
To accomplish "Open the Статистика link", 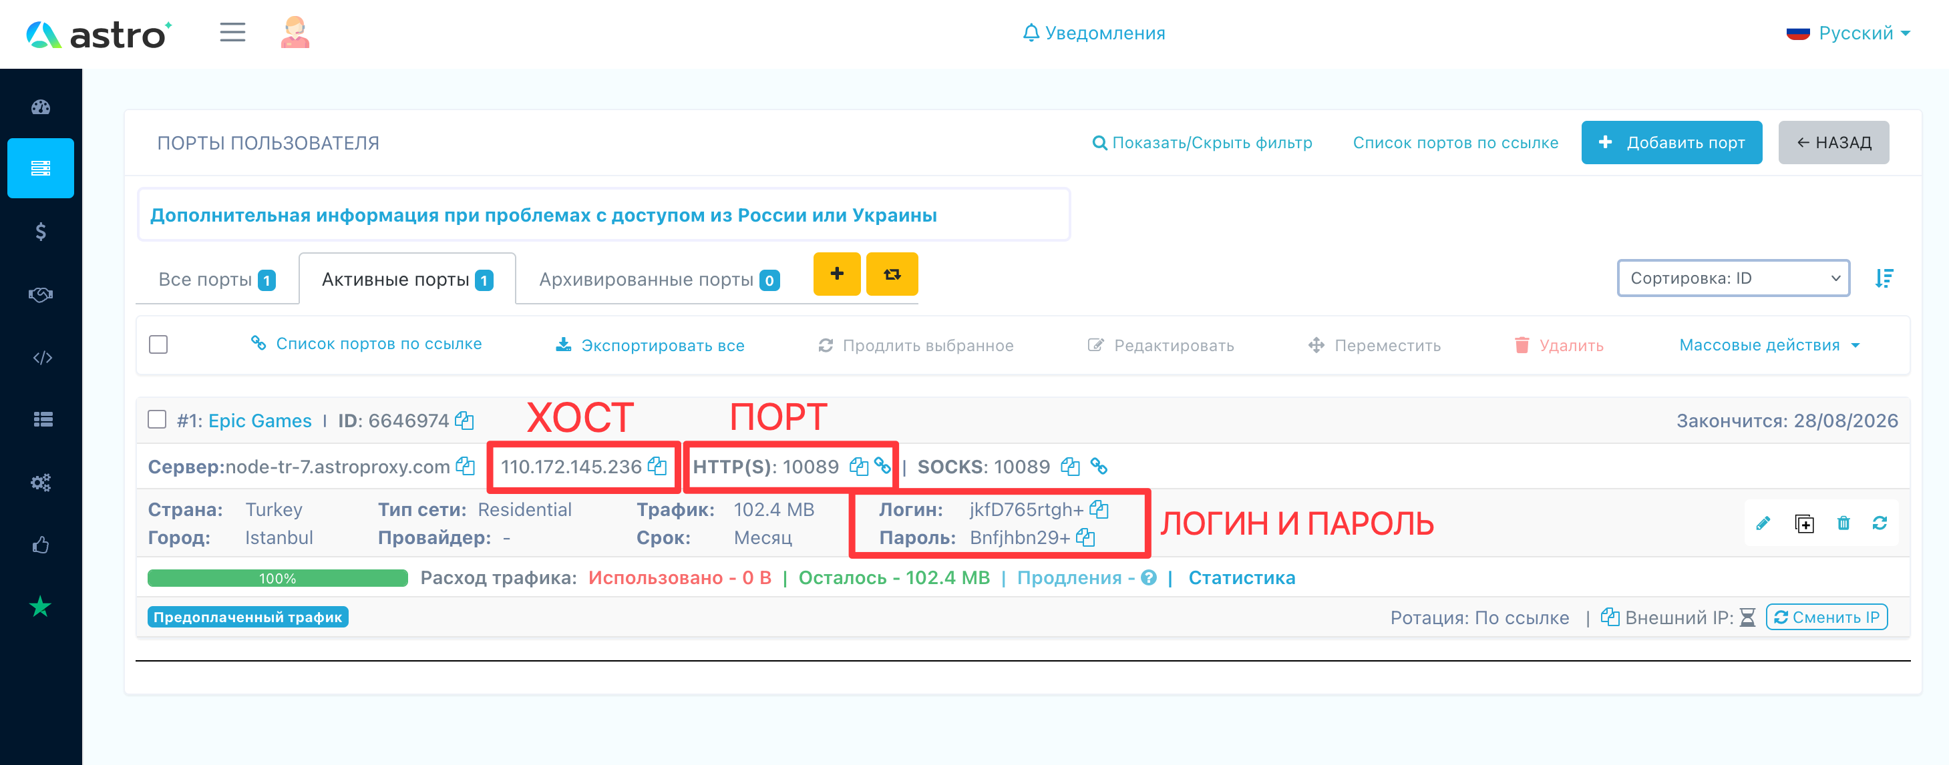I will pos(1241,577).
